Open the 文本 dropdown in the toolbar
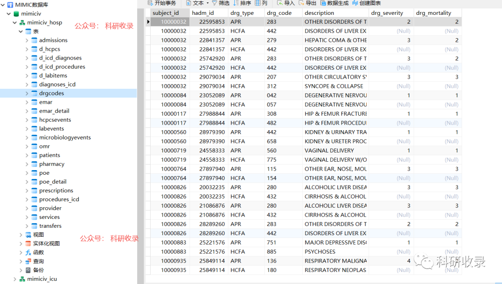502x284 pixels. pos(206,3)
